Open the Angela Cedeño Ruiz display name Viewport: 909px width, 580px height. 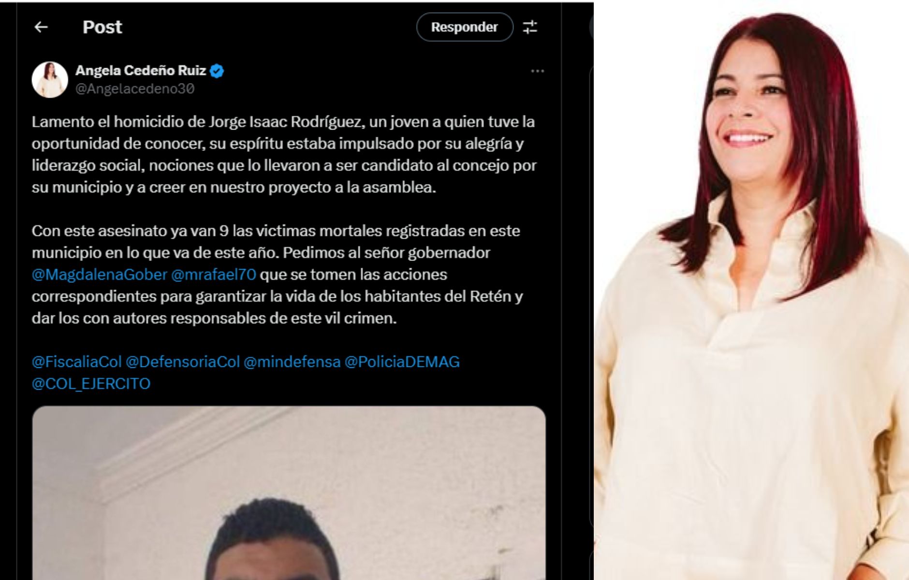pyautogui.click(x=141, y=71)
